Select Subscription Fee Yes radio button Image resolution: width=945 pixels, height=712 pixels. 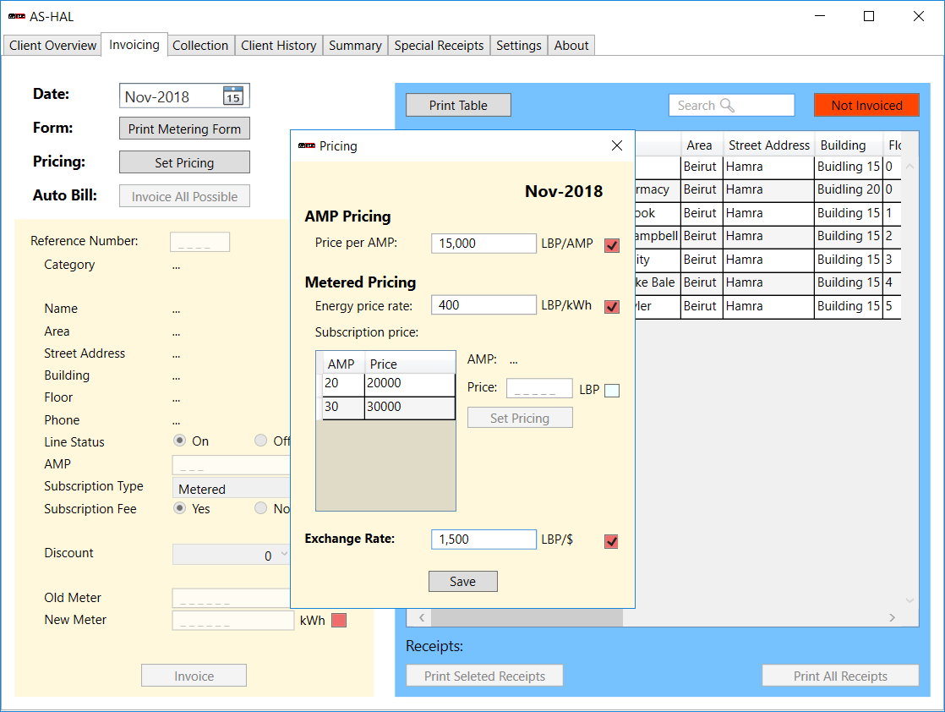coord(179,508)
